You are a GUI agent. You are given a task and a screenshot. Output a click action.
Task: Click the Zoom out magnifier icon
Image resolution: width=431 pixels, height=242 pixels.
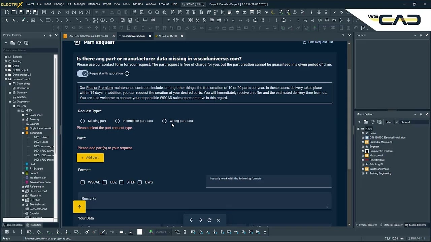tap(157, 12)
